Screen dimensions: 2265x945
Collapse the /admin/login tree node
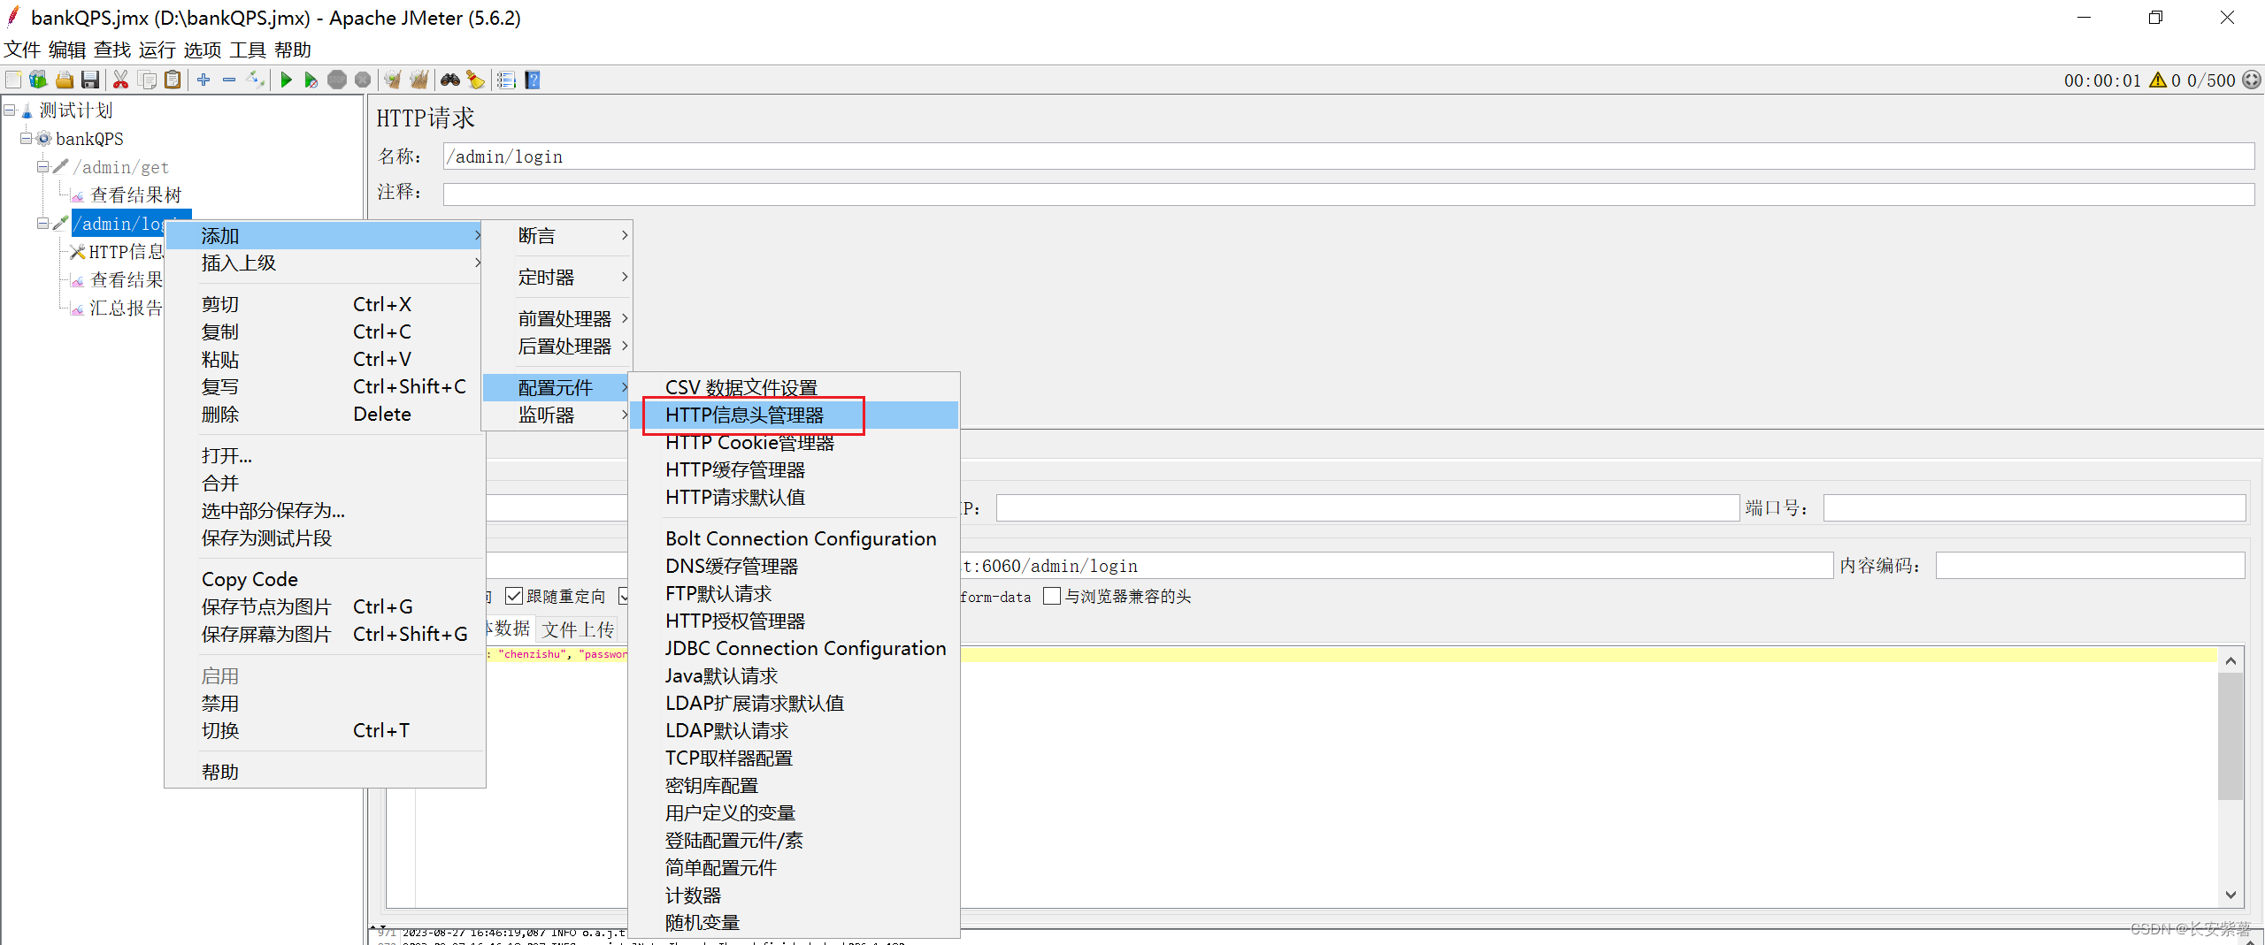coord(42,224)
